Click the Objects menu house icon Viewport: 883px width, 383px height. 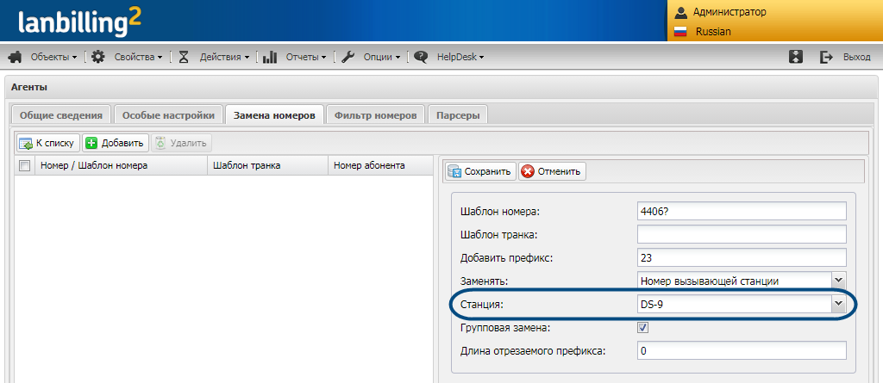point(15,57)
